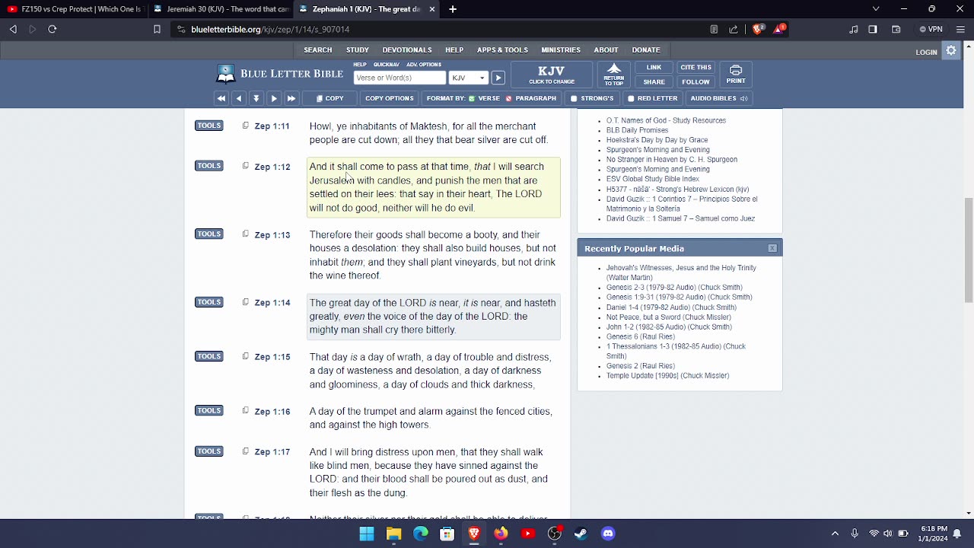
Task: Go to the previous chapter with the double-left arrow
Action: pos(221,98)
